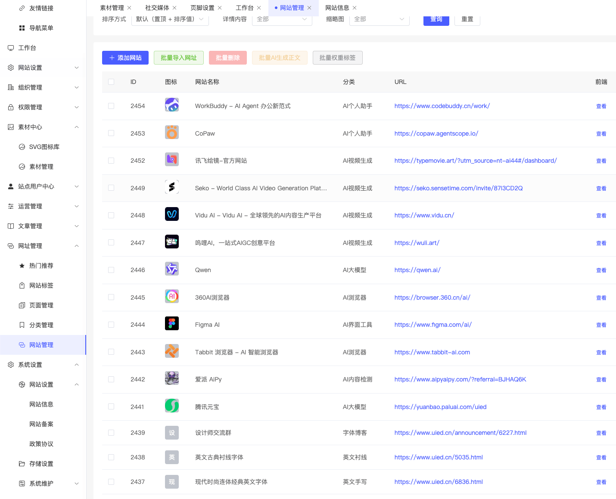Screen dimensions: 616x499
Task: Close the 工作台 tab
Action: (259, 8)
